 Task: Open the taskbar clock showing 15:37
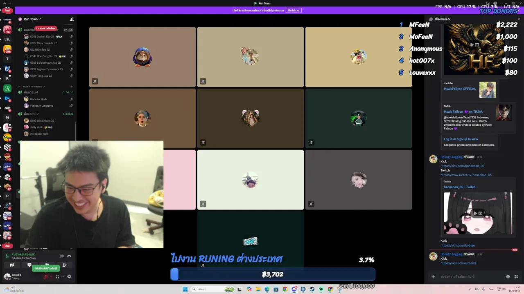514,289
